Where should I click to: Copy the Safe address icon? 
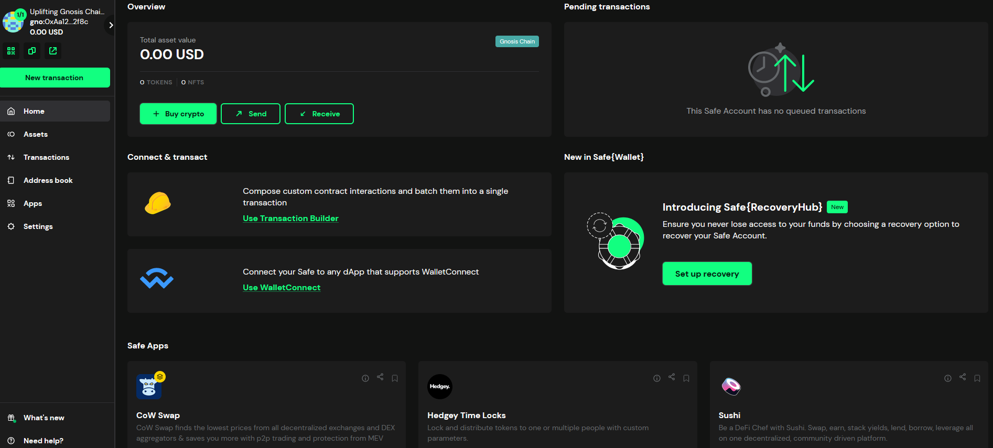coord(32,51)
